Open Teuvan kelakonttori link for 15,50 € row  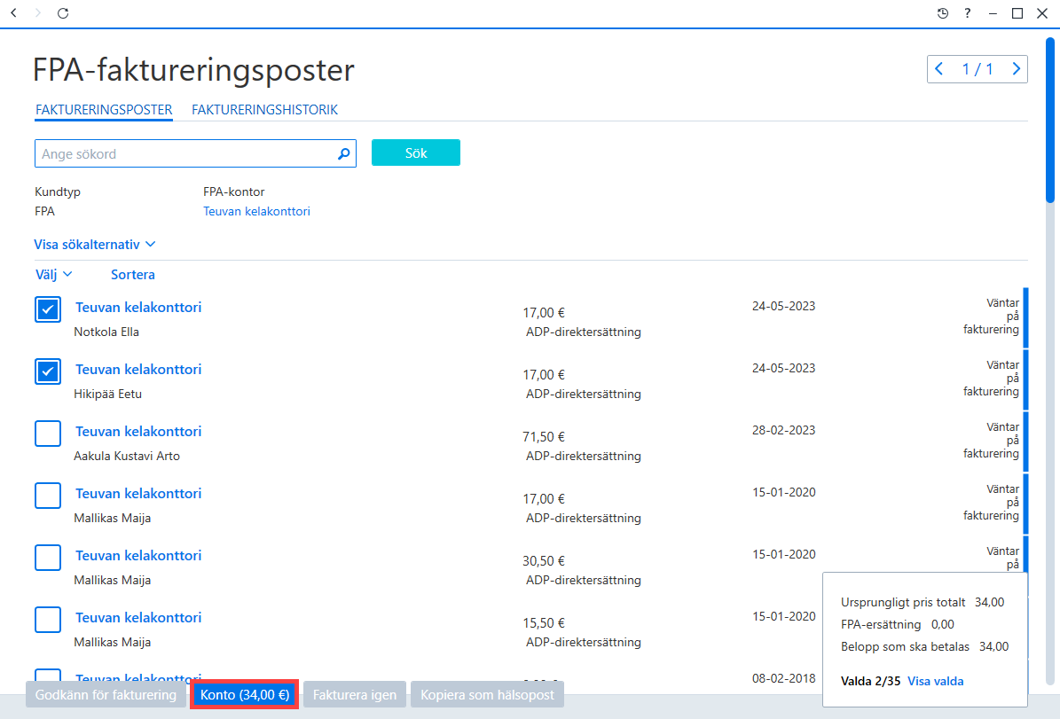[x=138, y=618]
